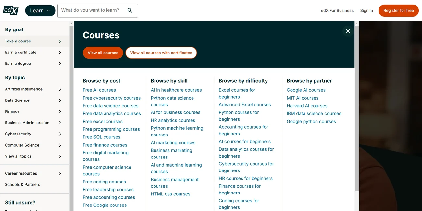
Task: Expand the Earn a degree submenu
Action: tap(60, 64)
